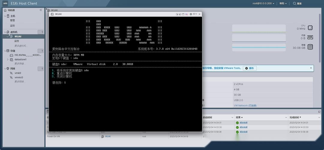324x150 pixels.
Task: Click the VMware vm logo in header
Action: click(x=5, y=3)
